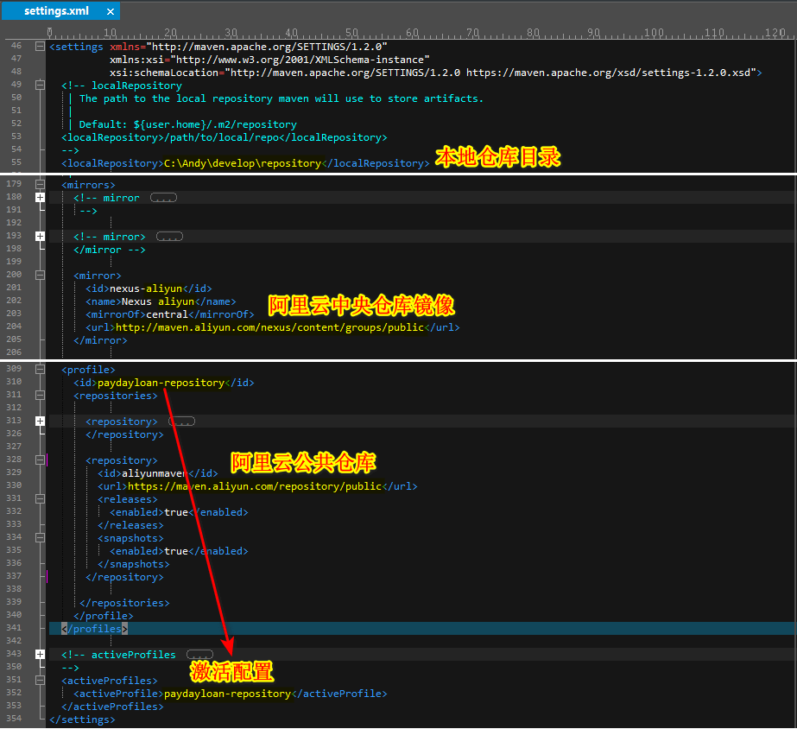Screen dimensions: 797x729
Task: Collapse the profile block at line 309
Action: 40,370
